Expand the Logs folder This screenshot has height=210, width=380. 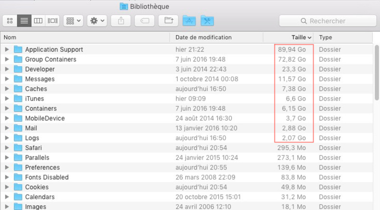click(7, 138)
